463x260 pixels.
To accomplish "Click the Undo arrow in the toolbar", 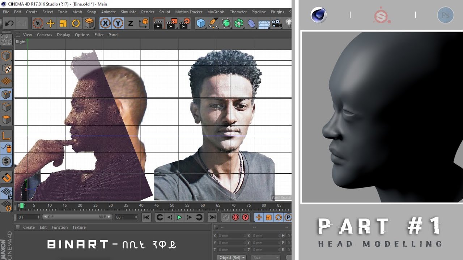I will tap(9, 24).
